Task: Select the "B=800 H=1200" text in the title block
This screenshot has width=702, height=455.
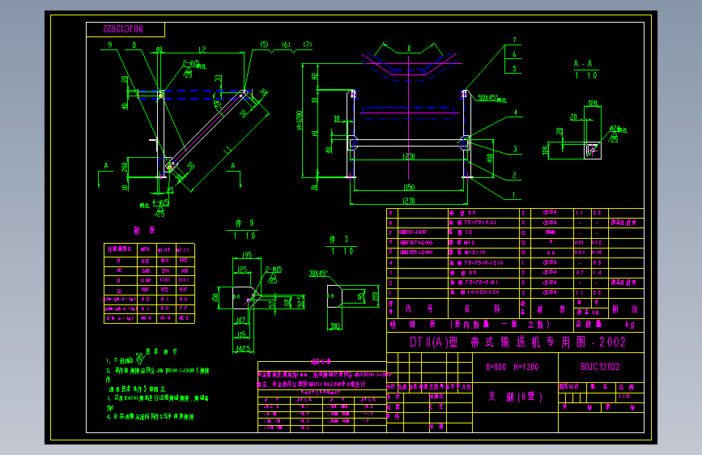Action: (x=513, y=367)
